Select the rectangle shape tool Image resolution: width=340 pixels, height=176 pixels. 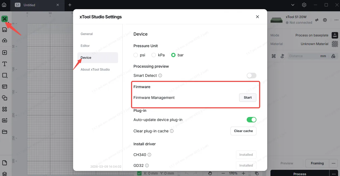[x=5, y=75]
